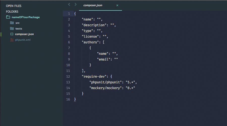
Task: Click the "description" key on line 3
Action: (x=94, y=25)
